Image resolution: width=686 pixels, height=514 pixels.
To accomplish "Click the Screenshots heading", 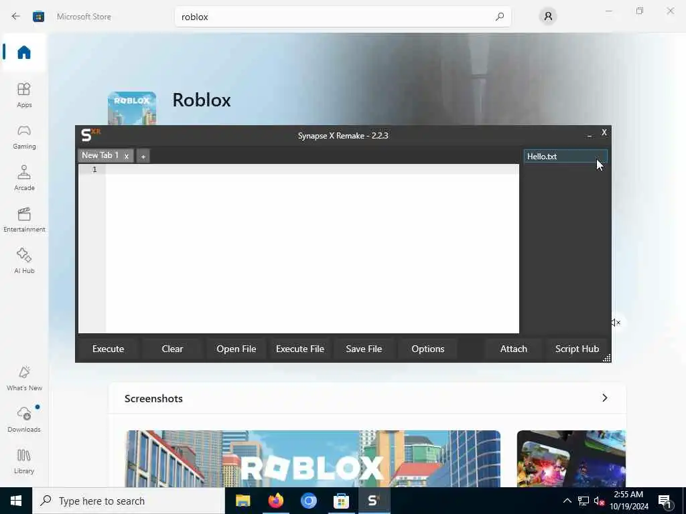I will pos(153,399).
